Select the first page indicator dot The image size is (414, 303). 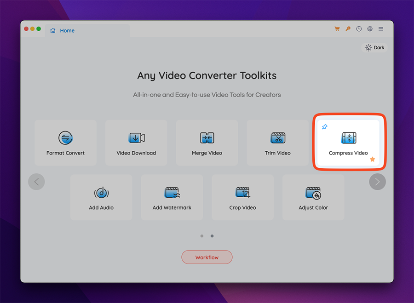coord(202,236)
